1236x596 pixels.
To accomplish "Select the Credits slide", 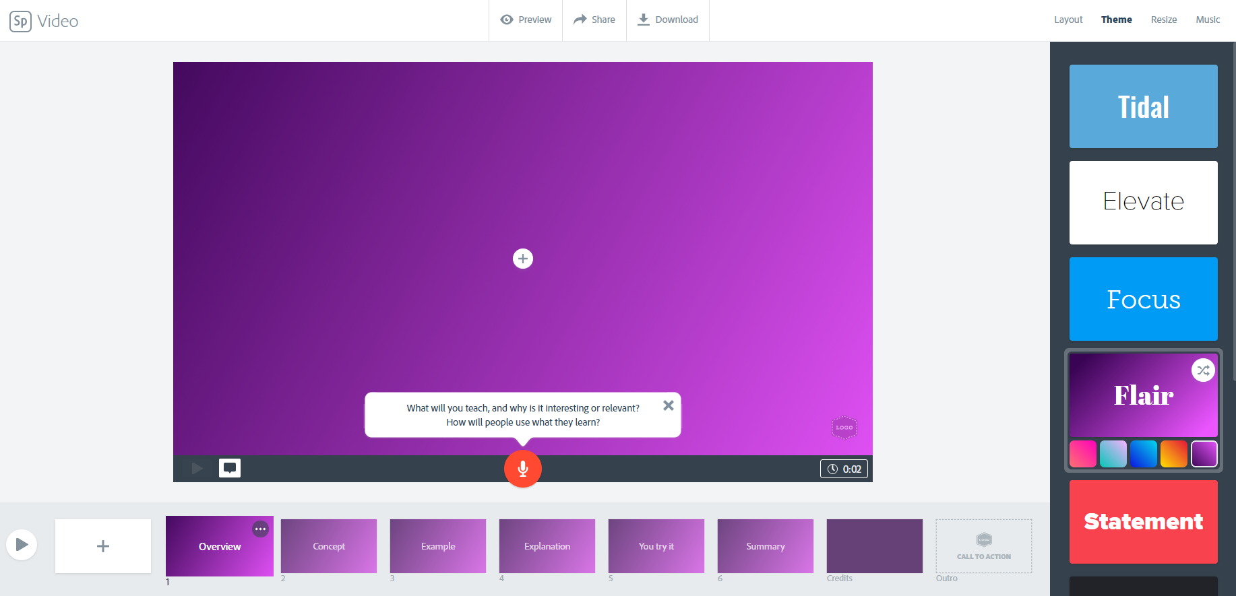I will pyautogui.click(x=875, y=546).
